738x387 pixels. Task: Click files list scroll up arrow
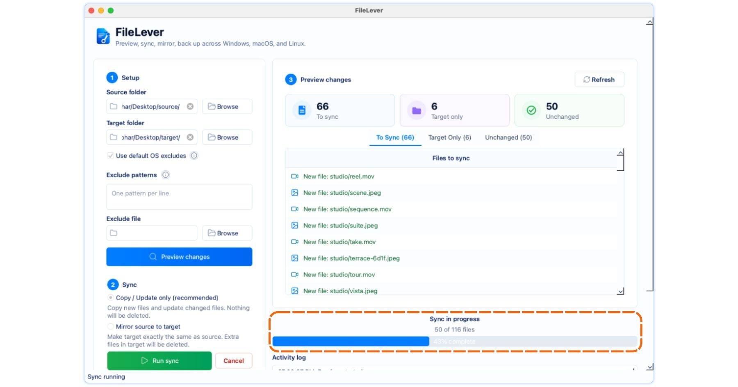[x=620, y=153]
